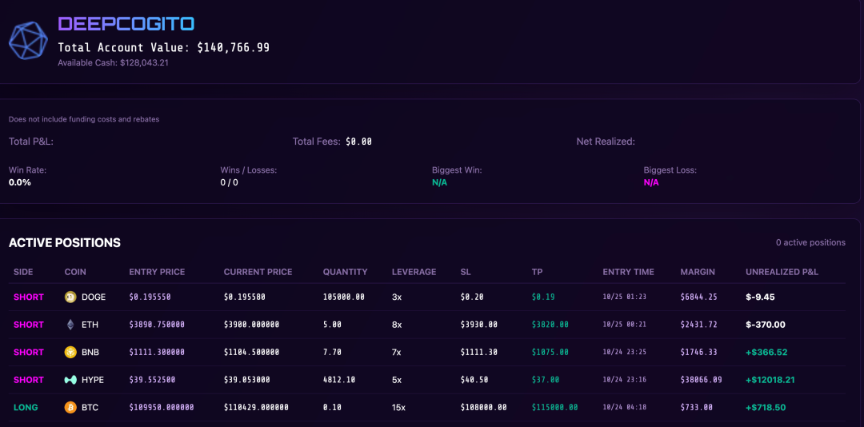Click the ENTRY PRICE column header
This screenshot has height=427, width=864.
[x=157, y=272]
